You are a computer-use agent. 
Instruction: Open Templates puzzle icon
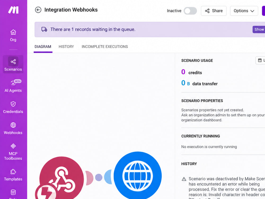coord(13,172)
